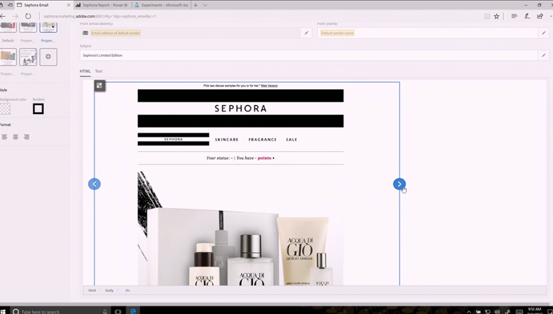Image resolution: width=553 pixels, height=314 pixels.
Task: Click the browser address bar URL
Action: click(x=100, y=16)
